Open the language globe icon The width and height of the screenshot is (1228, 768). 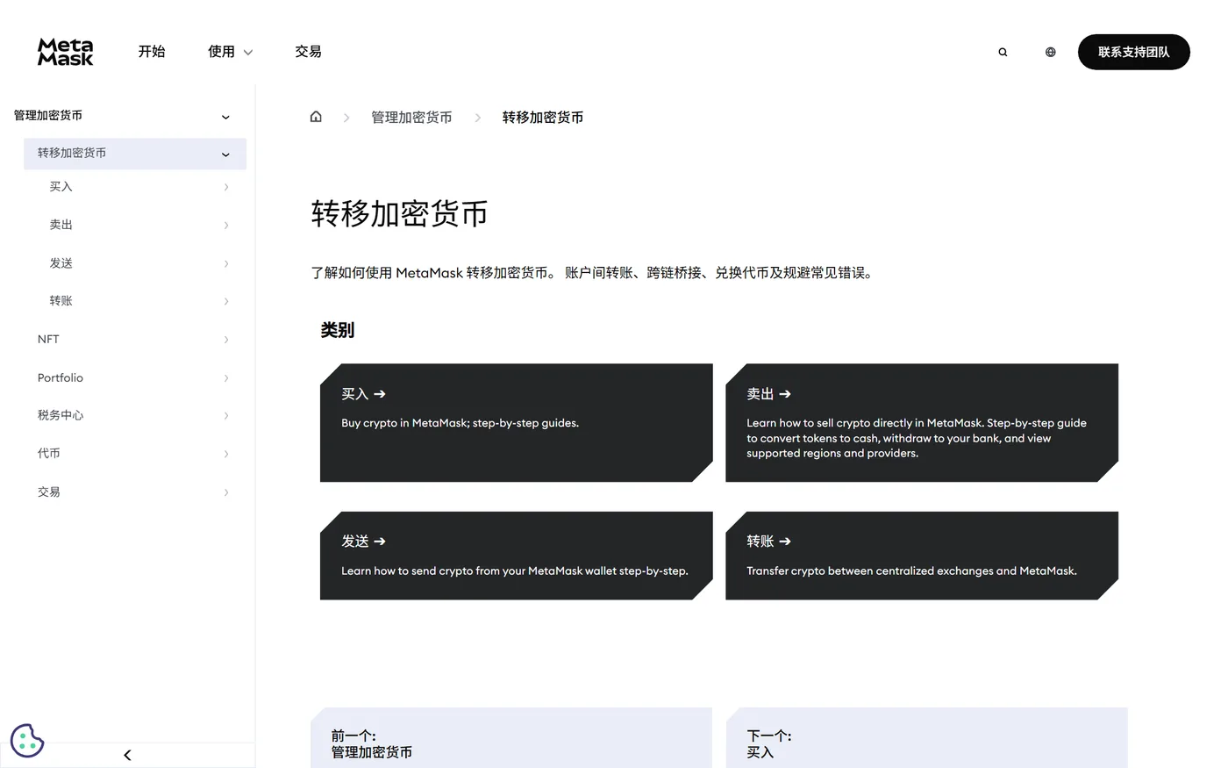(x=1050, y=52)
